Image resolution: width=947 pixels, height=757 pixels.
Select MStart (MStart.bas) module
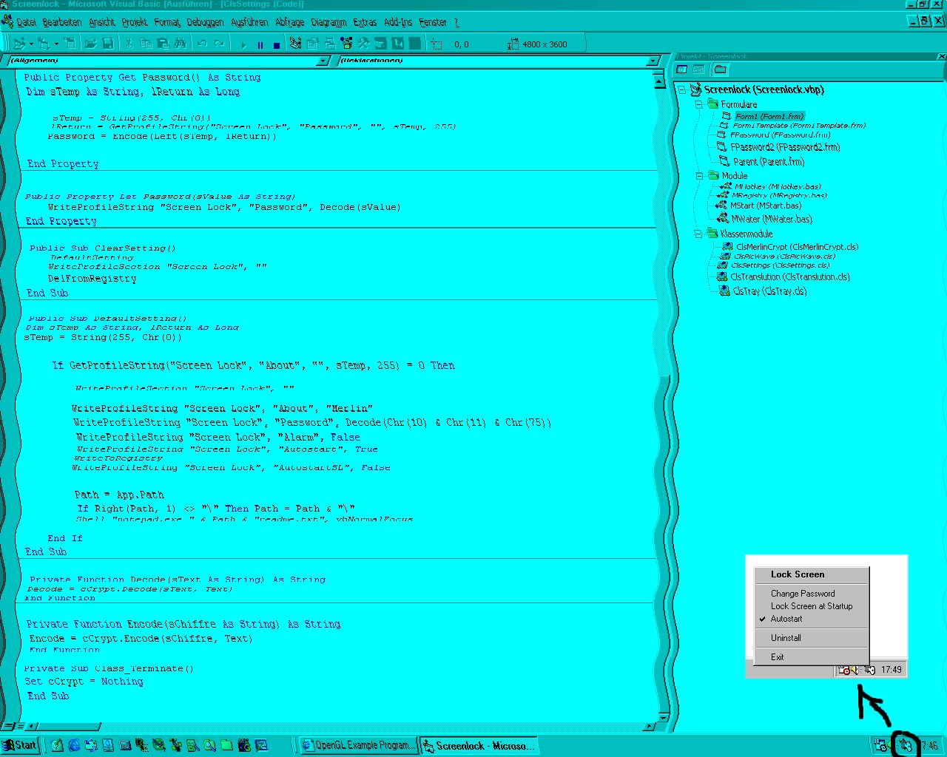[766, 206]
